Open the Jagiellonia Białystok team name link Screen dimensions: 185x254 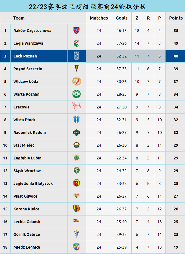(x=33, y=183)
